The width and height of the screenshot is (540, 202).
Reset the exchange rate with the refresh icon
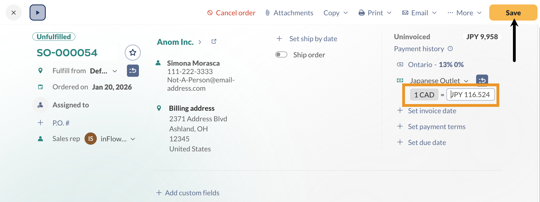pos(482,80)
